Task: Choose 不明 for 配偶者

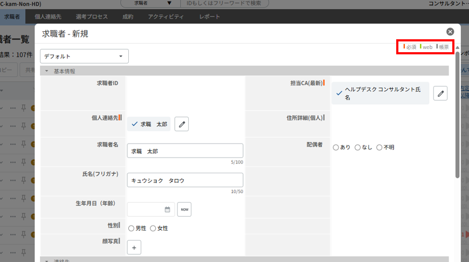Action: coord(380,147)
